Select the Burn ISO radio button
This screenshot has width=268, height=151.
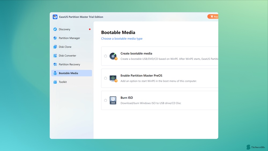click(x=105, y=100)
